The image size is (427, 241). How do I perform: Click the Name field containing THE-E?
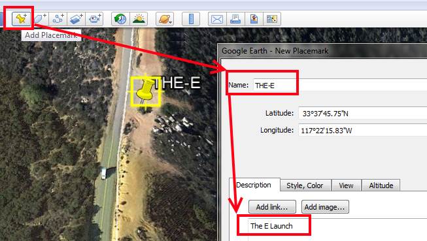click(340, 85)
